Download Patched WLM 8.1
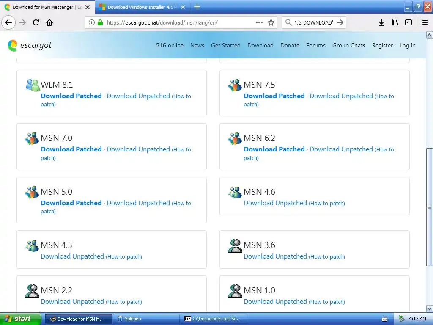Screen dimensions: 433x325 (x=71, y=96)
